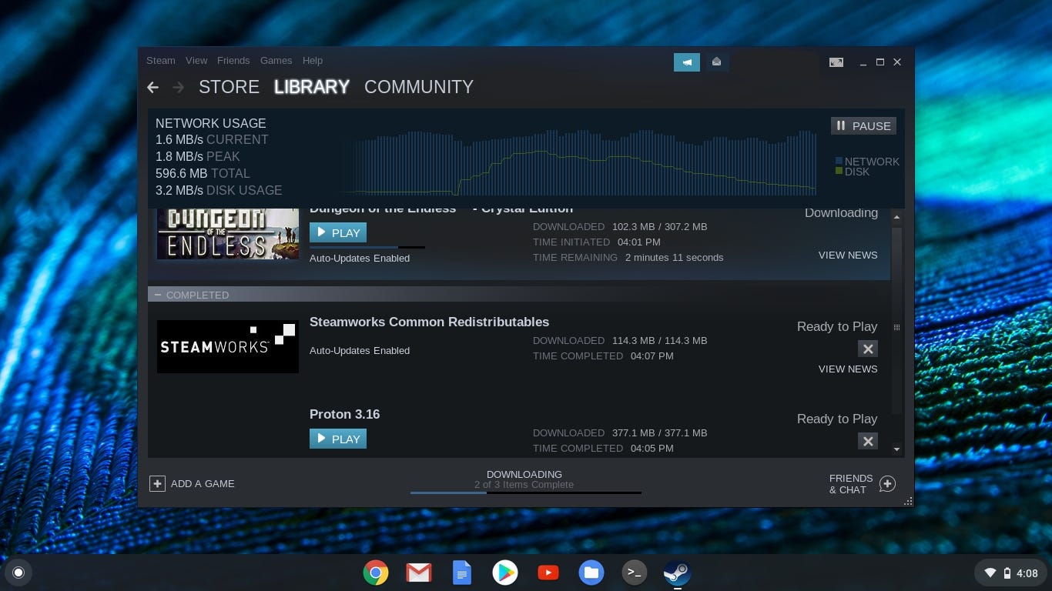Image resolution: width=1052 pixels, height=591 pixels.
Task: Open the system tray clock and status area
Action: click(1010, 573)
